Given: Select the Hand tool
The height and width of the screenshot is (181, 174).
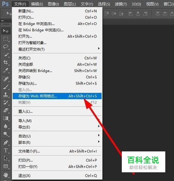Looking at the screenshot, I should (x=6, y=175).
